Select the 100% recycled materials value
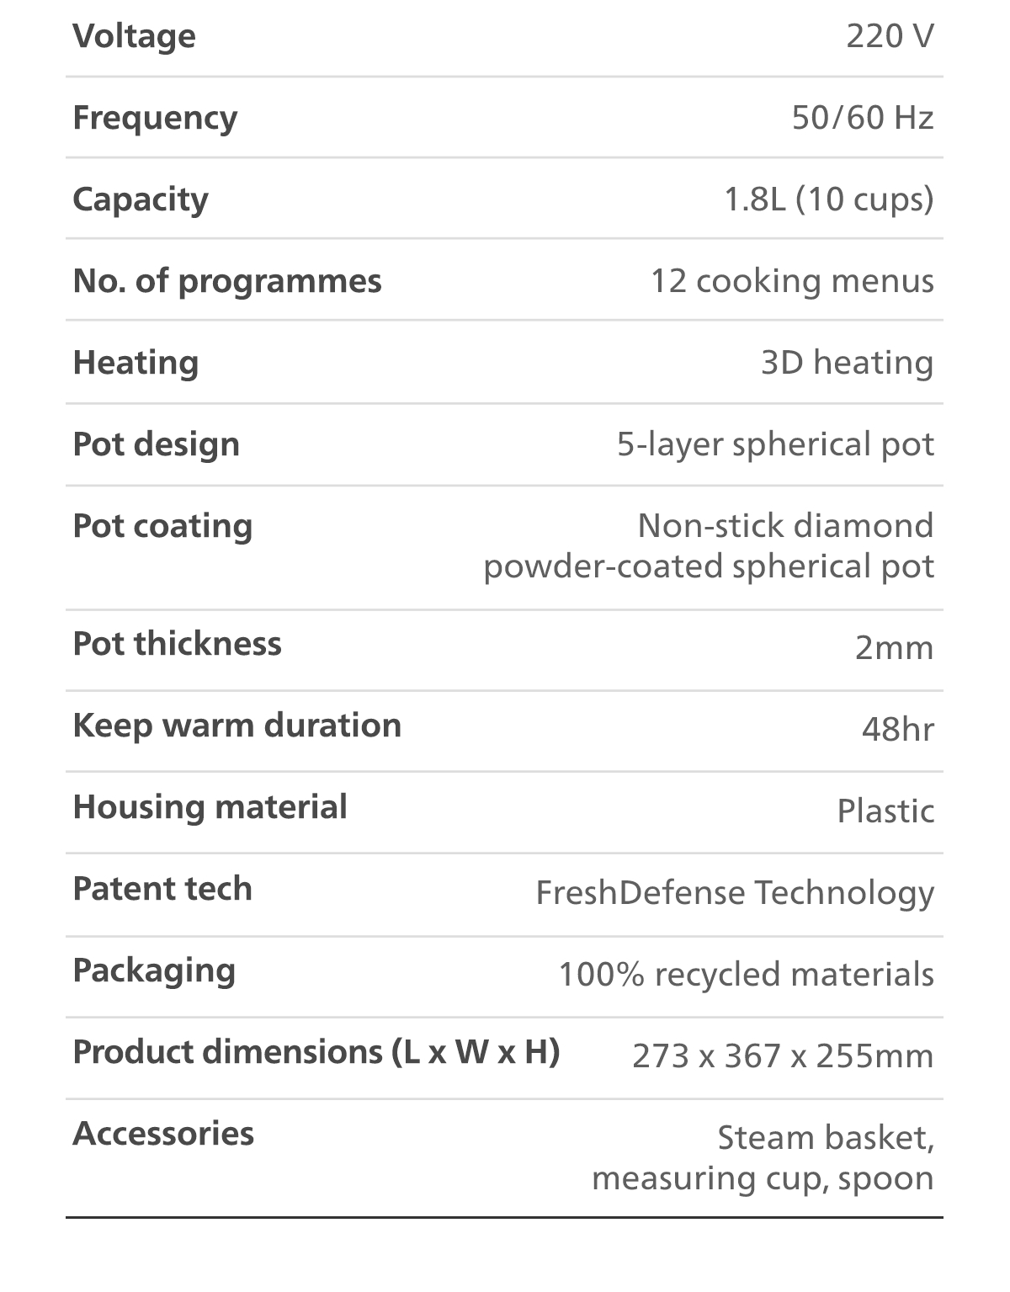The width and height of the screenshot is (1010, 1292). coord(746,975)
